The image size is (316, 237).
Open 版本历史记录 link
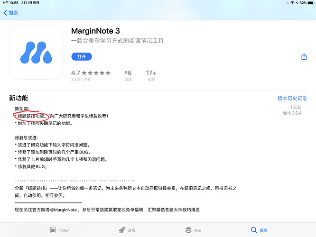click(292, 98)
